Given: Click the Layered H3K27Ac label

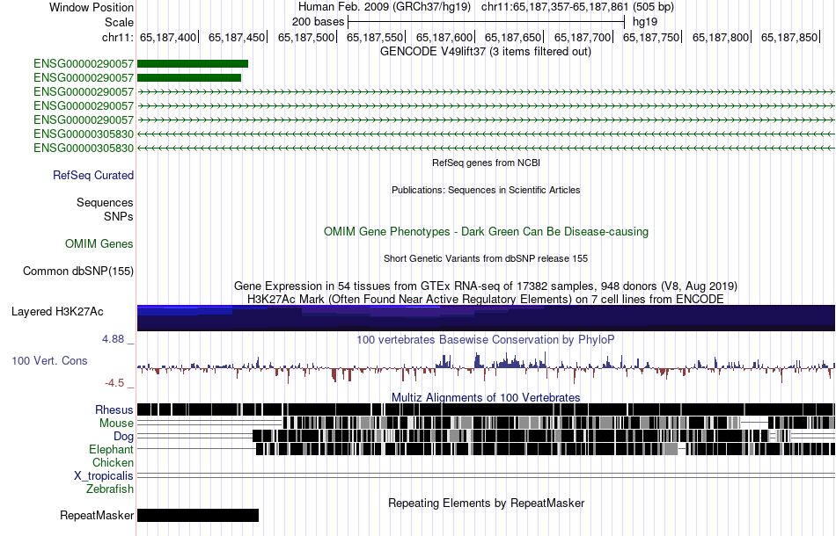Looking at the screenshot, I should tap(57, 311).
